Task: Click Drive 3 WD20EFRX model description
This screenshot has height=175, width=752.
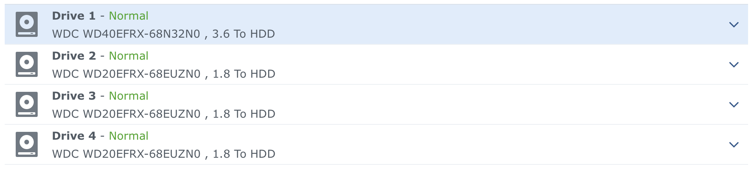Action: [x=164, y=114]
